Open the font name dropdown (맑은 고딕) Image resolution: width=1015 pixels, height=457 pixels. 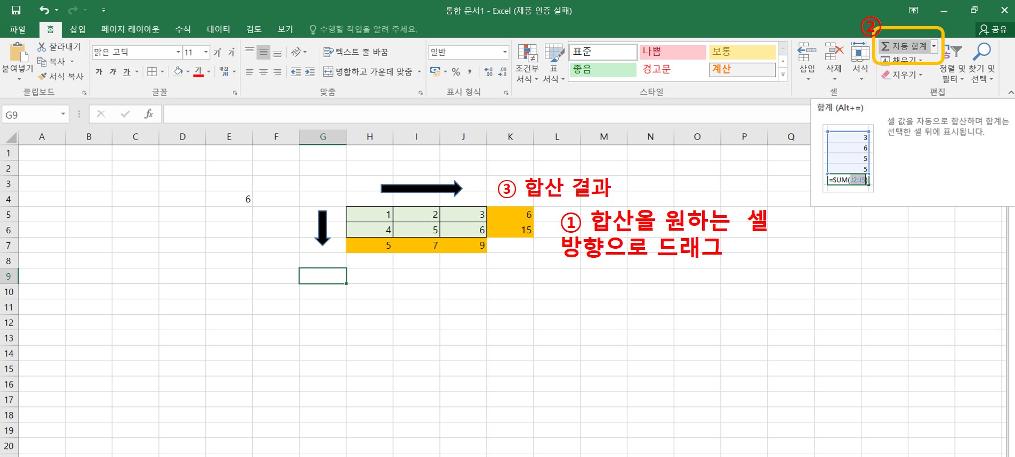point(178,52)
